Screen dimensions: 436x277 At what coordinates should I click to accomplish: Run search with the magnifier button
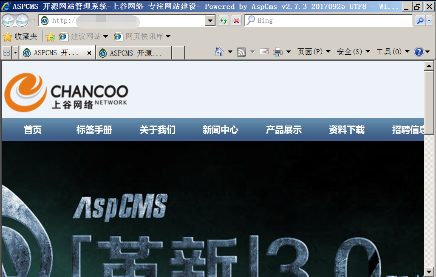tap(420, 20)
